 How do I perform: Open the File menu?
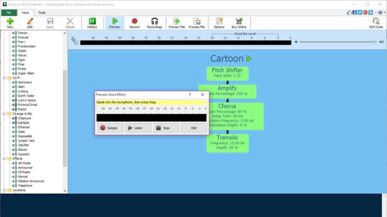coord(9,12)
